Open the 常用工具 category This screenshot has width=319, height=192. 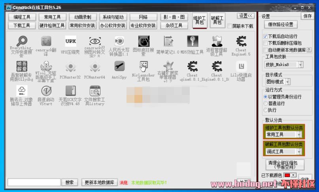coord(52,17)
